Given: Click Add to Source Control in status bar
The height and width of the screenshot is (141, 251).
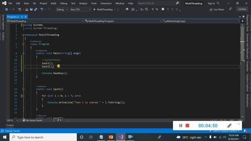Looking at the screenshot, I should [x=224, y=131].
